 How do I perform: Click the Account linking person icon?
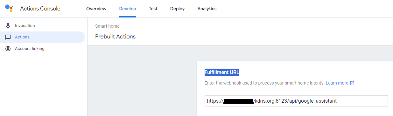8,49
